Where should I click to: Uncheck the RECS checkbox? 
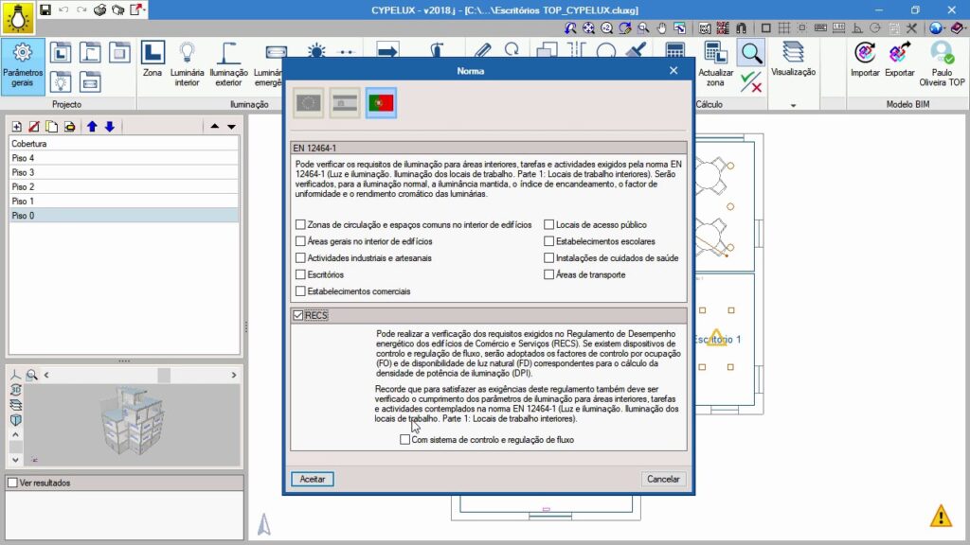pos(299,315)
